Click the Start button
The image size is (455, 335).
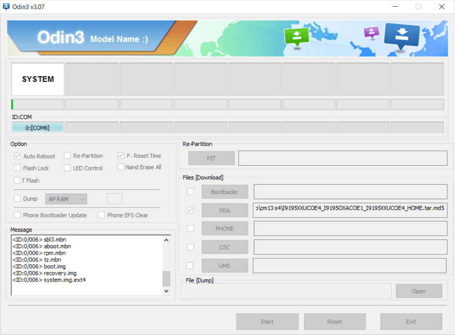pos(267,322)
